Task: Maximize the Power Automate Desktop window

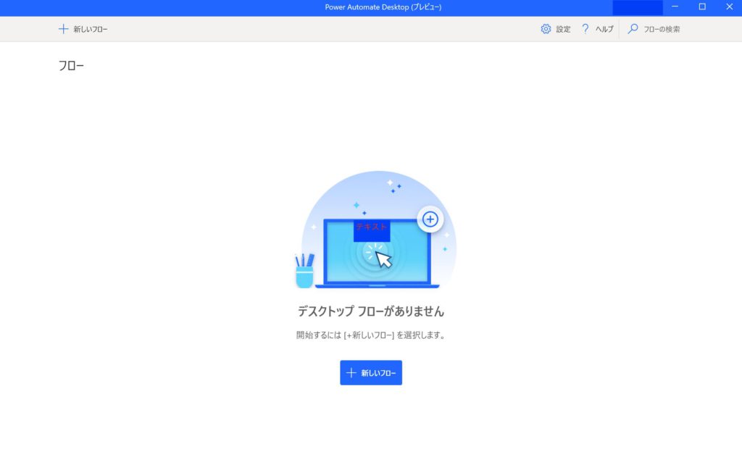Action: click(x=702, y=7)
